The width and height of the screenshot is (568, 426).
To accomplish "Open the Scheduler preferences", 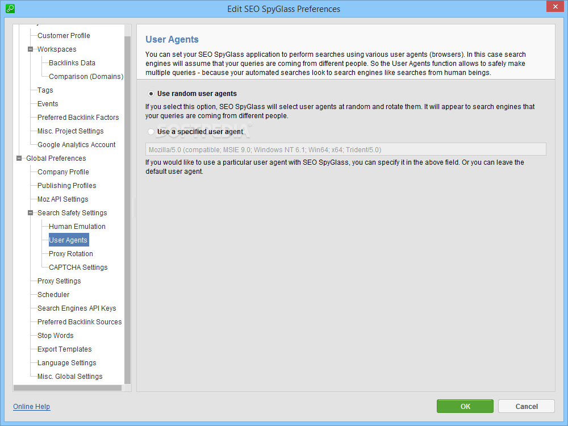I will 53,295.
